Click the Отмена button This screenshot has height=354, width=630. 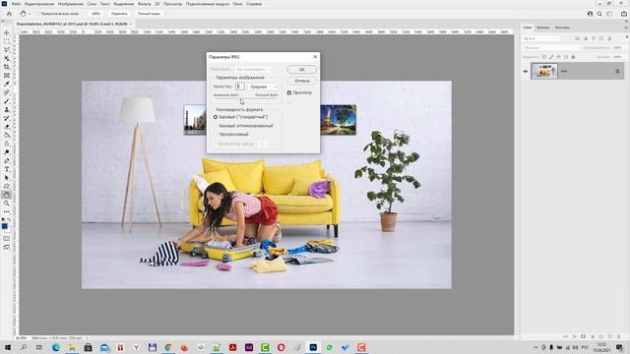coord(302,81)
